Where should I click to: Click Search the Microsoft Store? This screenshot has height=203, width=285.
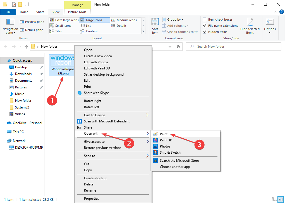click(185, 161)
